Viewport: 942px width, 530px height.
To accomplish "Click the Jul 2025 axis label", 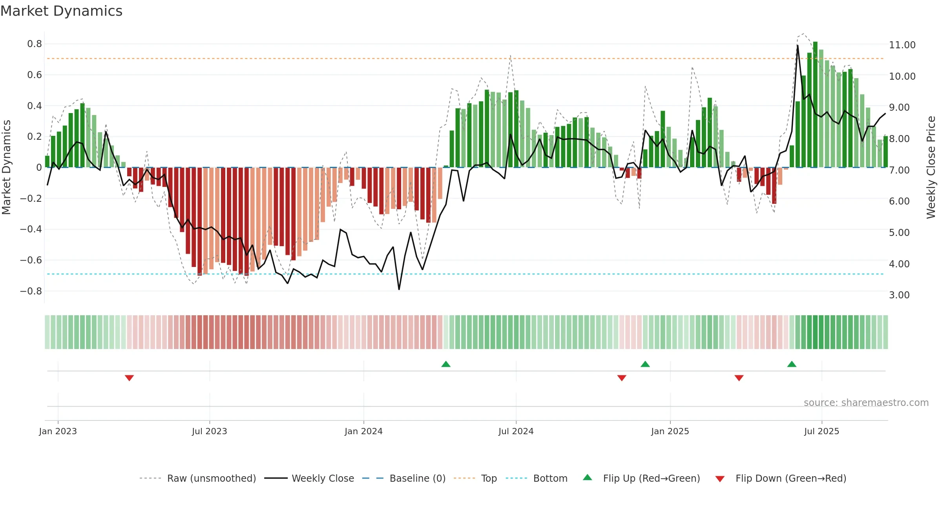I will [x=822, y=431].
